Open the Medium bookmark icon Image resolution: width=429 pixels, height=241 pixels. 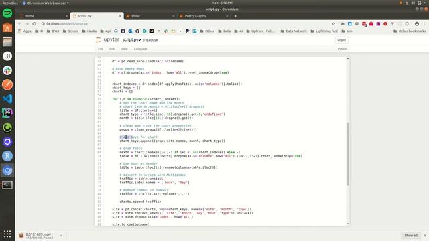coord(151,31)
